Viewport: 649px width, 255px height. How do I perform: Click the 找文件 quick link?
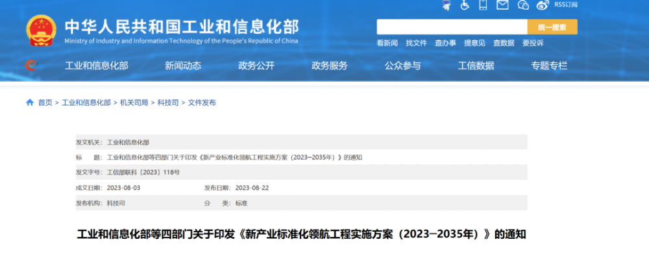coord(416,43)
